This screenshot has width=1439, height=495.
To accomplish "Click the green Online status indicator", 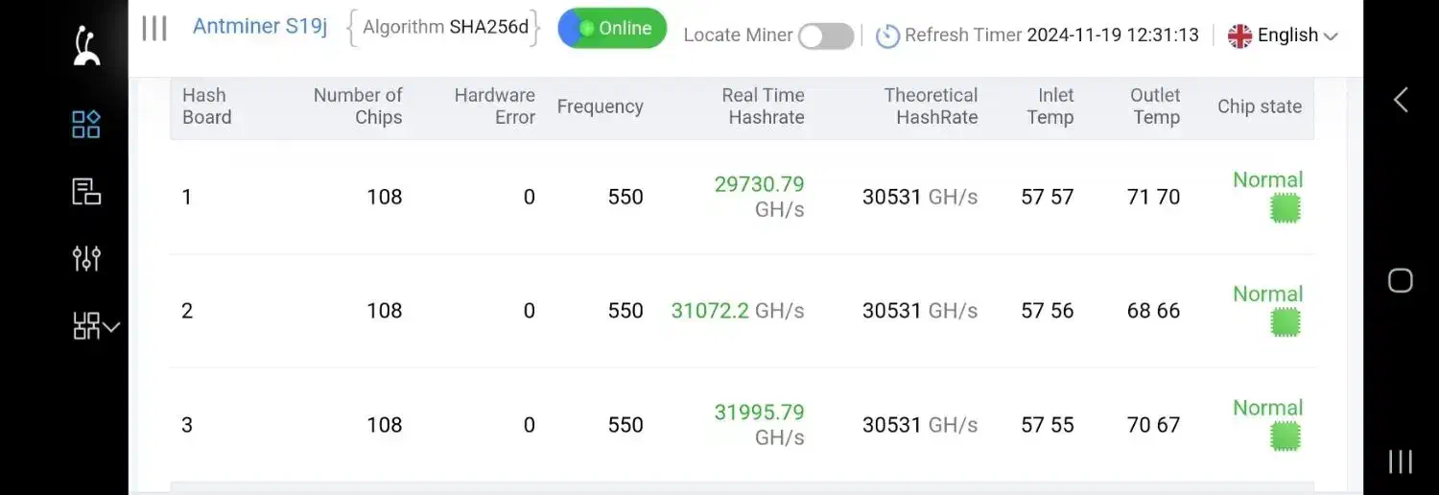I will (x=612, y=29).
